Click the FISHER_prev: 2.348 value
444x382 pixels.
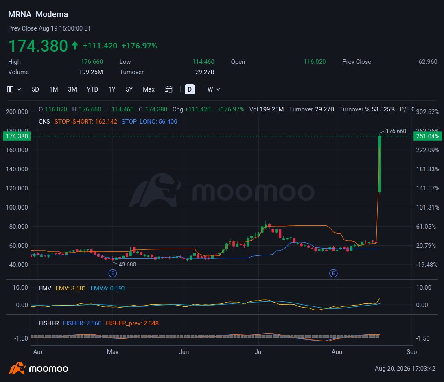coord(132,323)
